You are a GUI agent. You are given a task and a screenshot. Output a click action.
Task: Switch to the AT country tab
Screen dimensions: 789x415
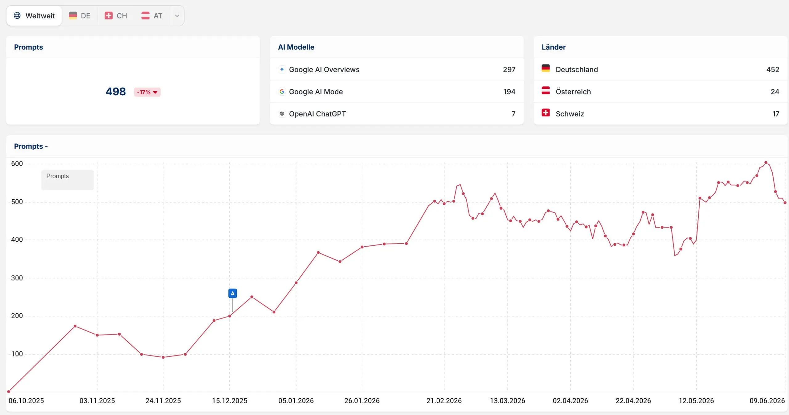pyautogui.click(x=152, y=16)
